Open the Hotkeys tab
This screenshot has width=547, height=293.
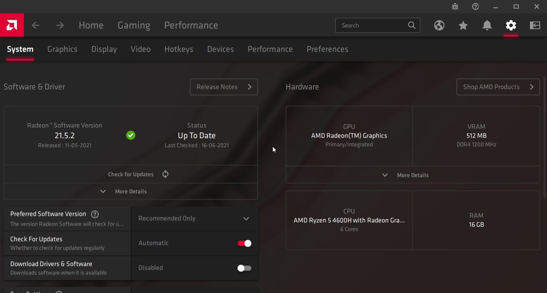(178, 49)
